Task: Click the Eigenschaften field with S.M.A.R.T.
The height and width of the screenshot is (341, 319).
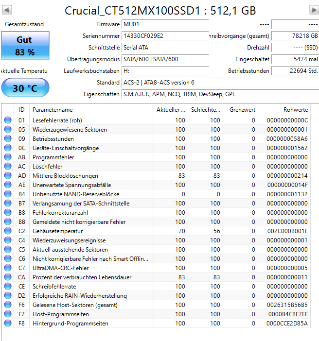Action: pyautogui.click(x=220, y=94)
